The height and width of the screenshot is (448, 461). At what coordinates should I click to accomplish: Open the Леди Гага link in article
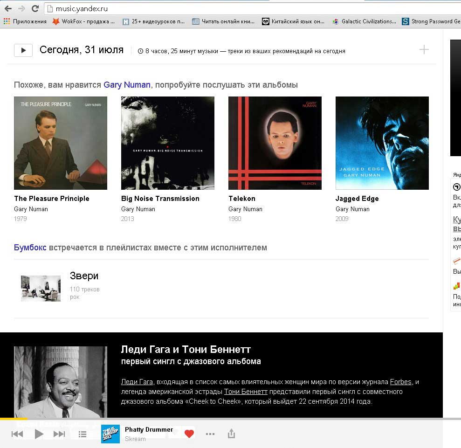[137, 382]
